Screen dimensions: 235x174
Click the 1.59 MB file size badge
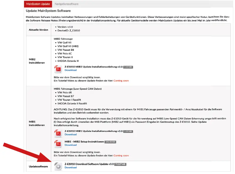coord(128,131)
